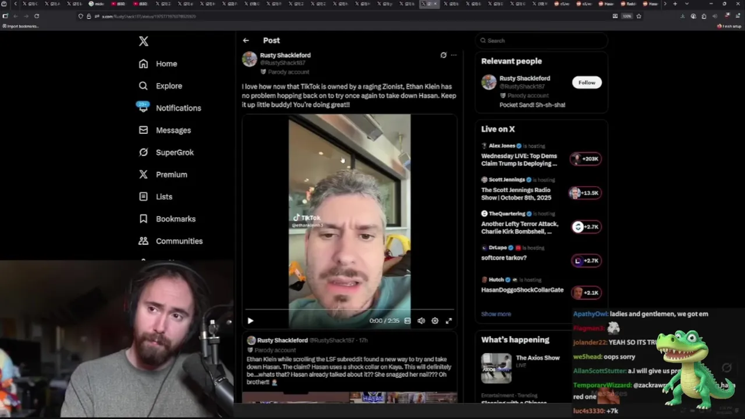Viewport: 745px width, 419px height.
Task: Open the Lists sidebar item
Action: (155, 197)
